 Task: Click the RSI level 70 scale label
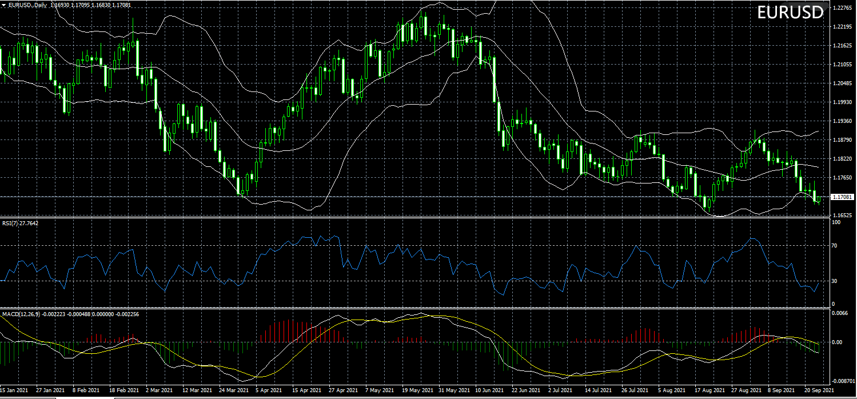[x=834, y=246]
